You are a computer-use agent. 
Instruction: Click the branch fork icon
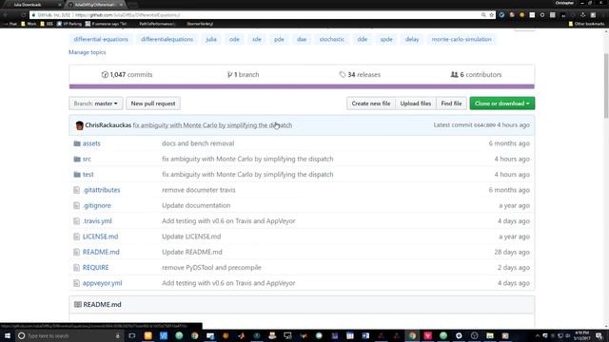pos(229,74)
